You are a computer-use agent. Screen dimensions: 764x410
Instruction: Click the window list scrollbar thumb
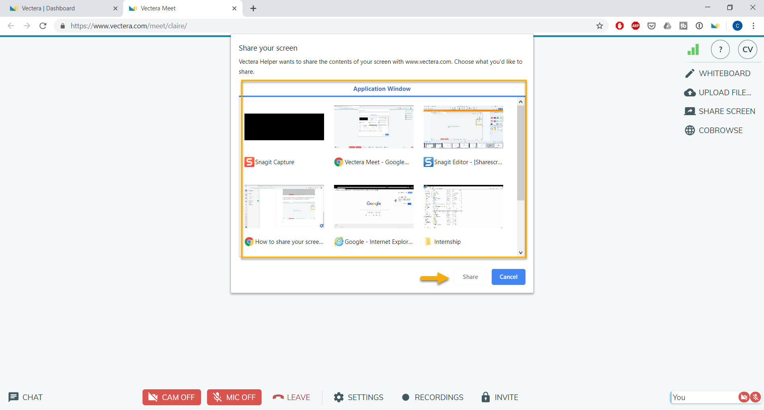click(x=521, y=153)
